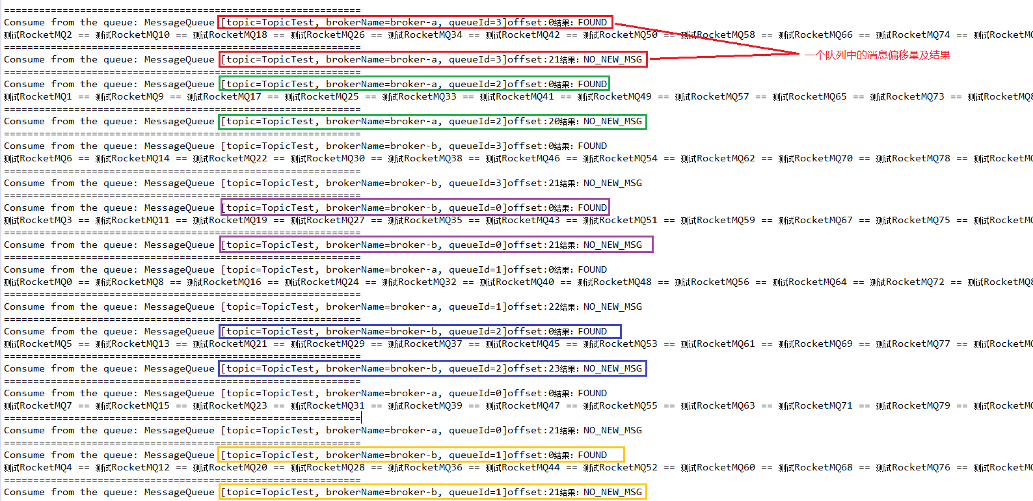Pick the message "测试RocketMQ34"
This screenshot has width=1033, height=501.
[425, 34]
